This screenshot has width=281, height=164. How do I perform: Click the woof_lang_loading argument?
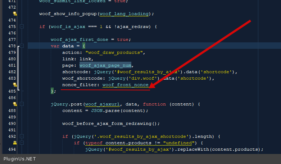click(x=126, y=14)
